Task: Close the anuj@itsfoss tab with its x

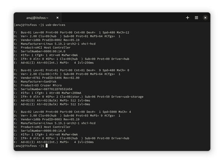Action: [x=57, y=18]
